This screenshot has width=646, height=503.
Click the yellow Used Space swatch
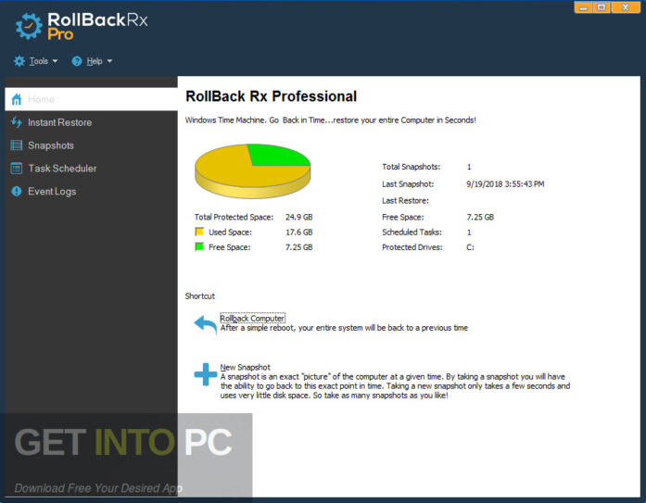click(199, 232)
